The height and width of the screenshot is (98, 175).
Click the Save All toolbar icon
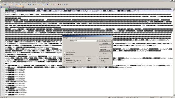tap(7, 4)
